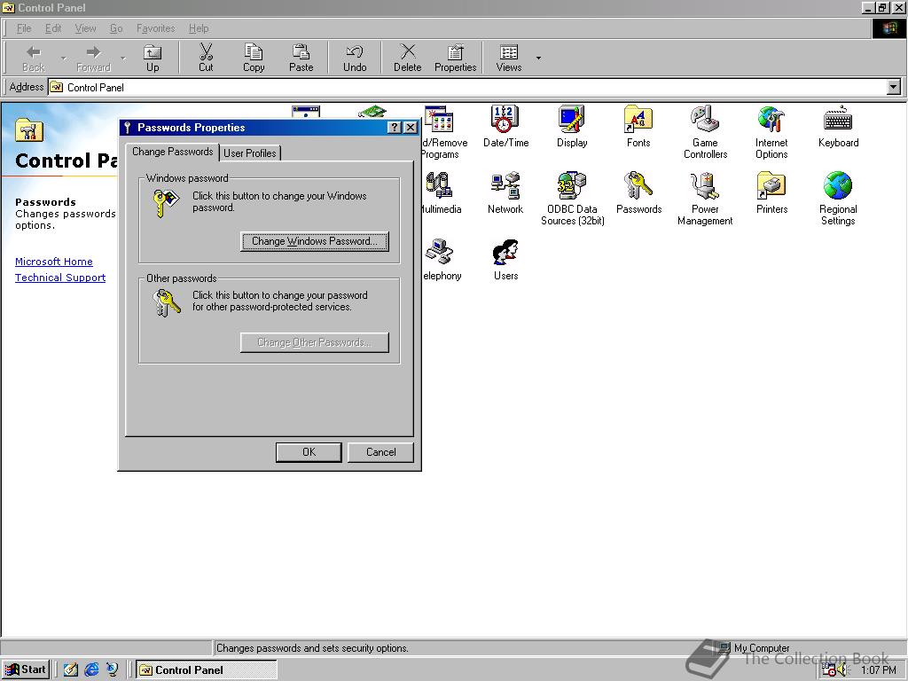Follow the Technical Support link
The width and height of the screenshot is (908, 681).
(x=60, y=278)
